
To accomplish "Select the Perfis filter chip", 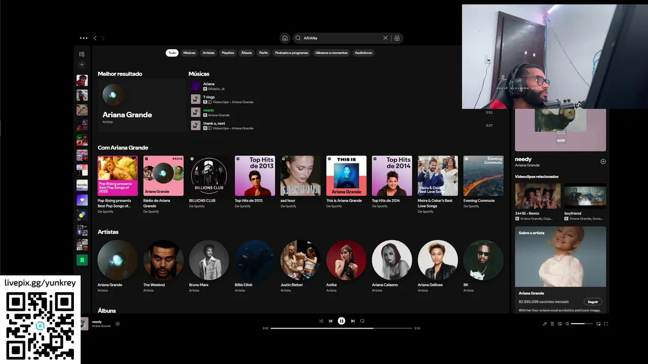I will (263, 53).
